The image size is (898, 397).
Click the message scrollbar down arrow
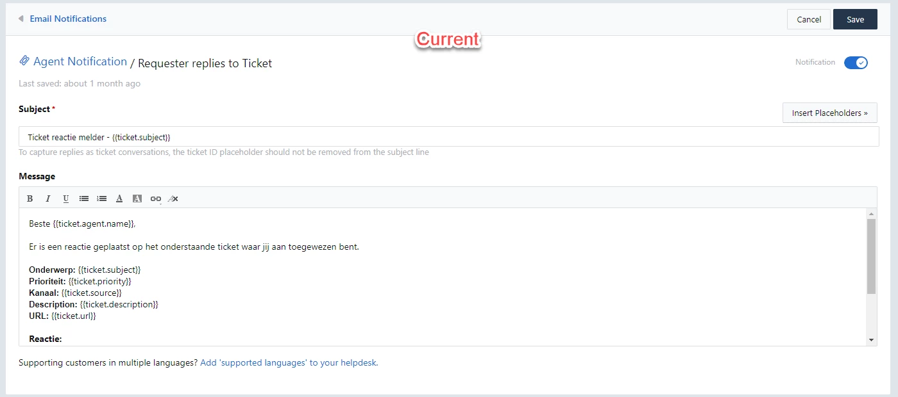tap(871, 340)
